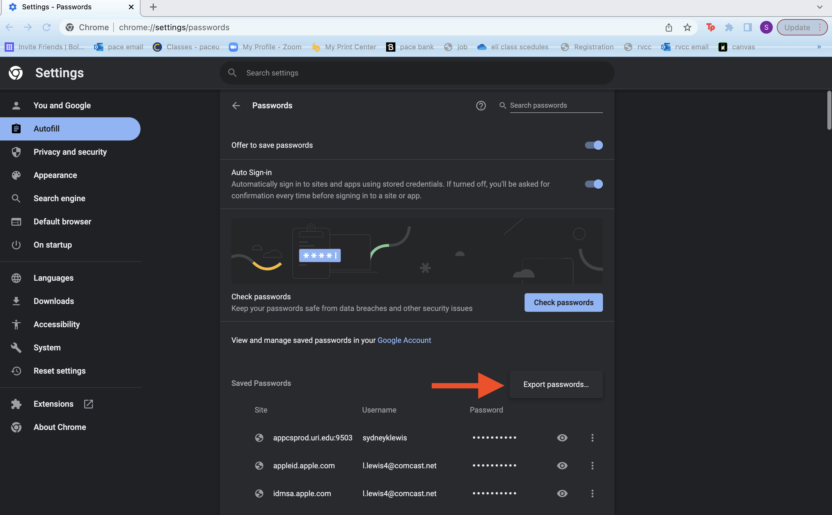Bookmark this tab with star icon
This screenshot has height=515, width=832.
click(x=687, y=27)
